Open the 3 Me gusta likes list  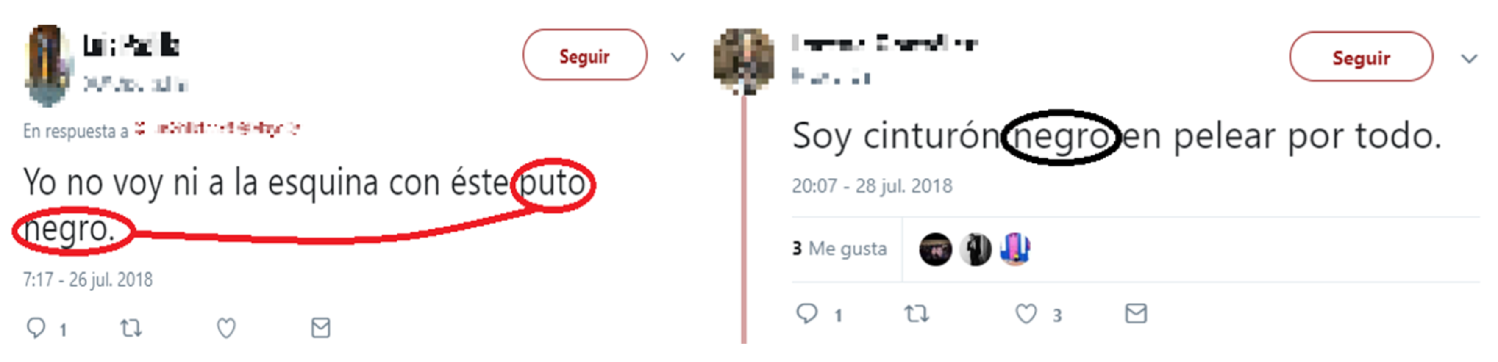point(839,249)
